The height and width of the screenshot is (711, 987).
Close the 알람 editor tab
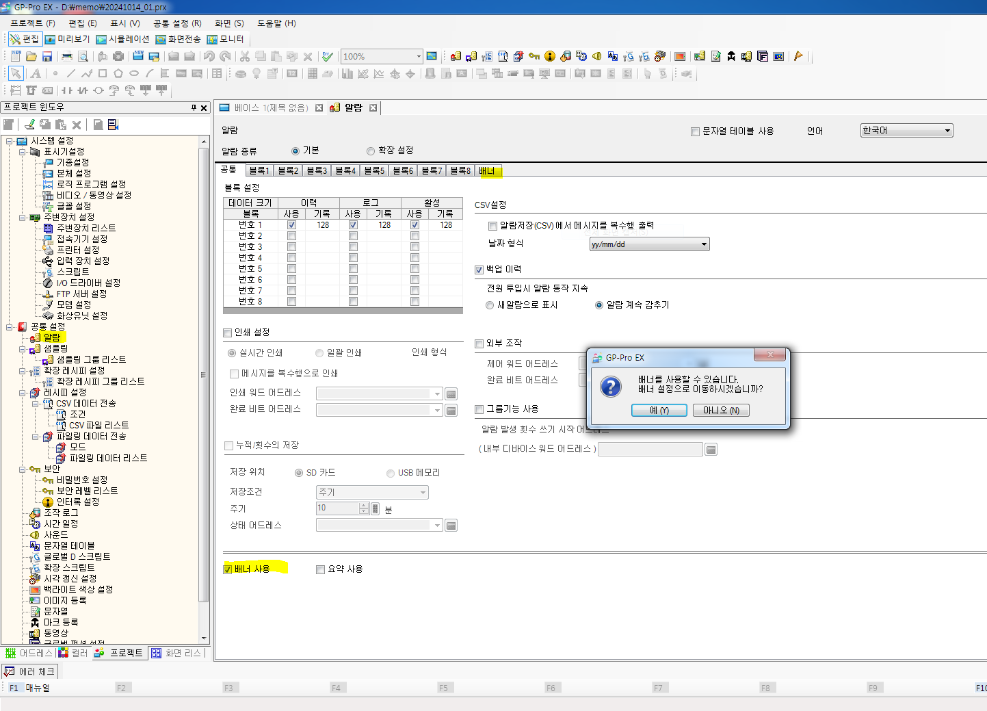click(373, 107)
